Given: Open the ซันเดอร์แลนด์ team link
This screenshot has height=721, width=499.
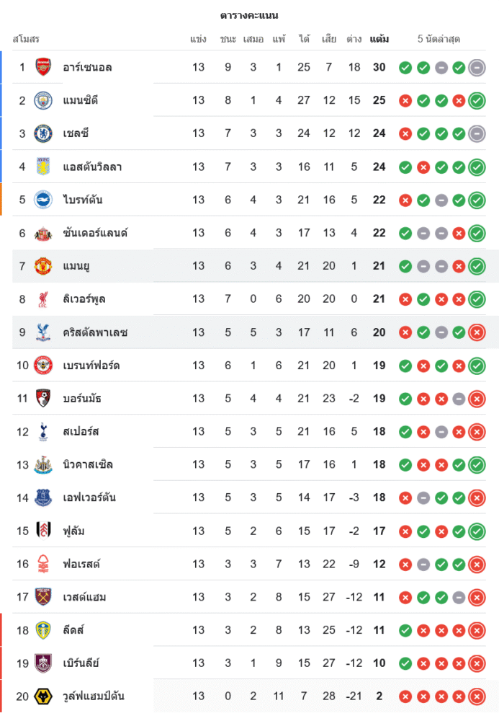Looking at the screenshot, I should (95, 233).
